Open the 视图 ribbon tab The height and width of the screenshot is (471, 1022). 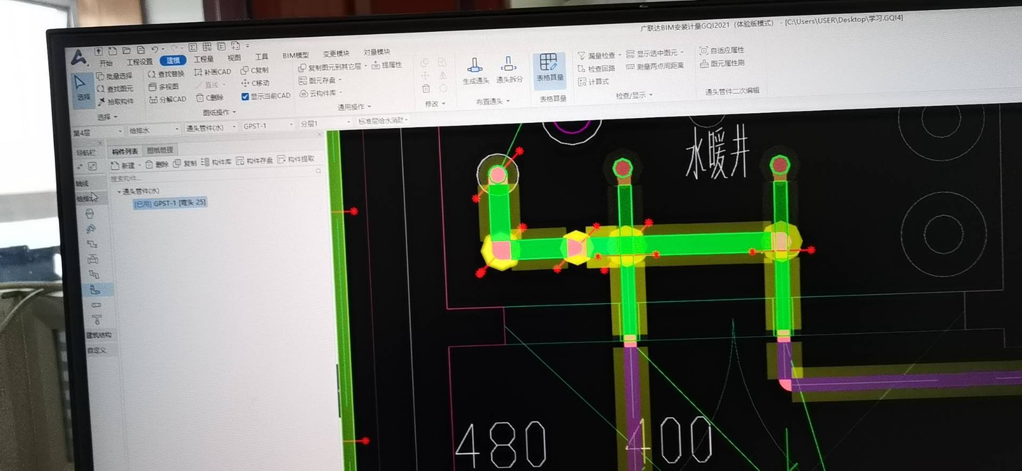tap(234, 58)
